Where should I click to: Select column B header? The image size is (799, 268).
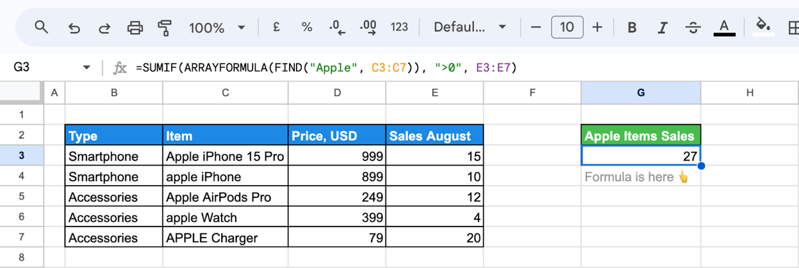coord(114,92)
